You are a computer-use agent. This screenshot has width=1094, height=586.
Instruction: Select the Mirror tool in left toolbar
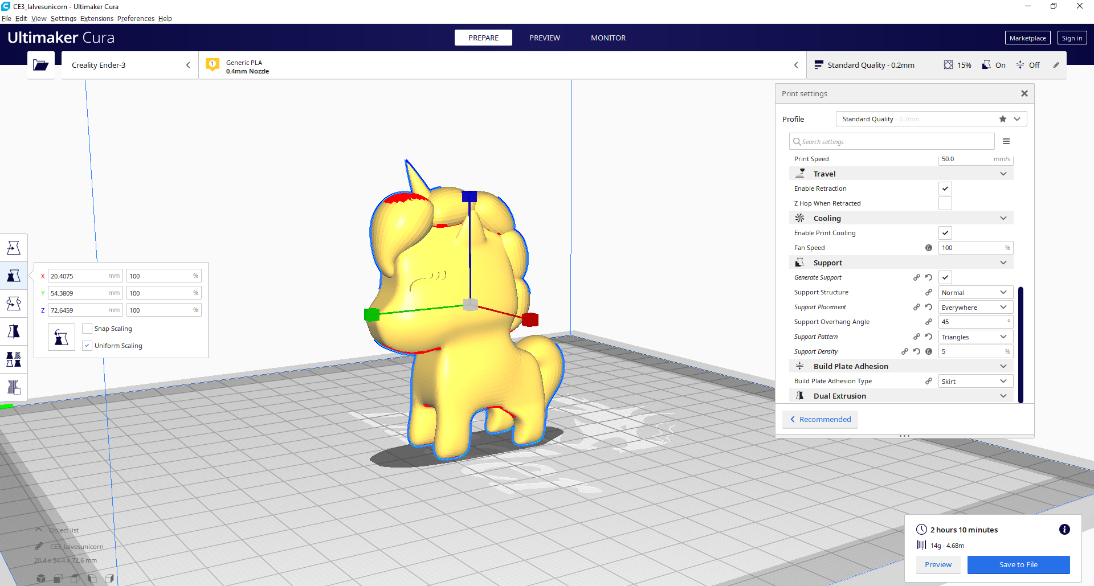coord(14,331)
